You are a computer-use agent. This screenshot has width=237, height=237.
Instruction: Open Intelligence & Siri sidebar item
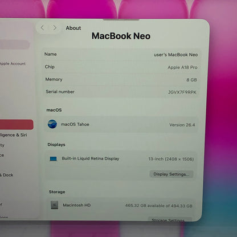[13, 135]
